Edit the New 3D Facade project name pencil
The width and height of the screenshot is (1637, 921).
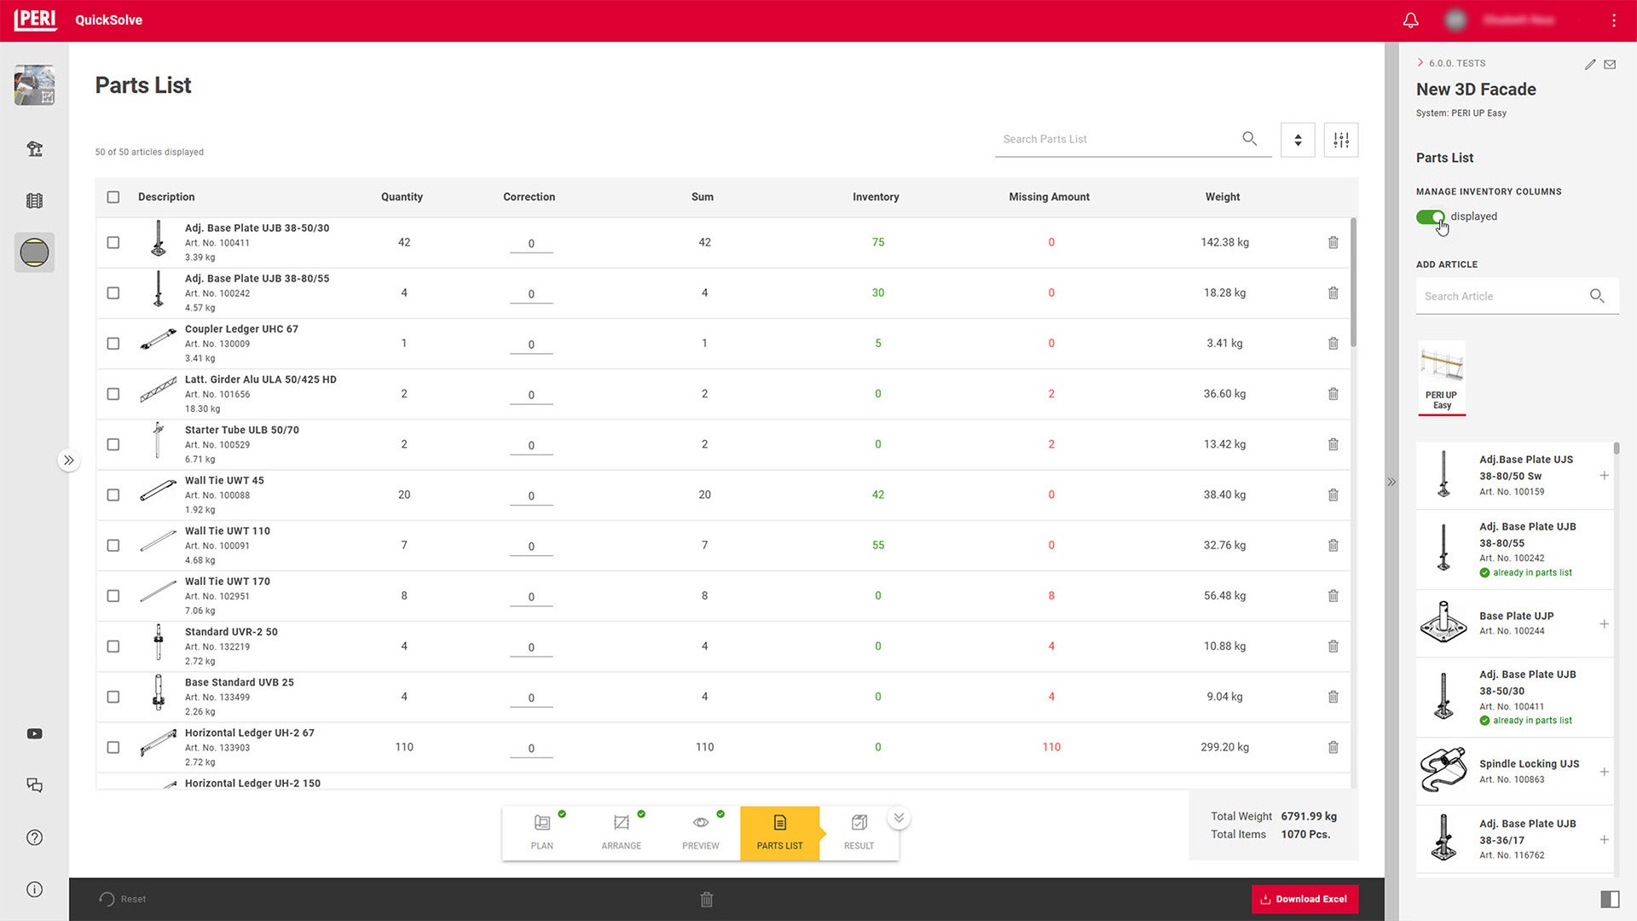1590,64
